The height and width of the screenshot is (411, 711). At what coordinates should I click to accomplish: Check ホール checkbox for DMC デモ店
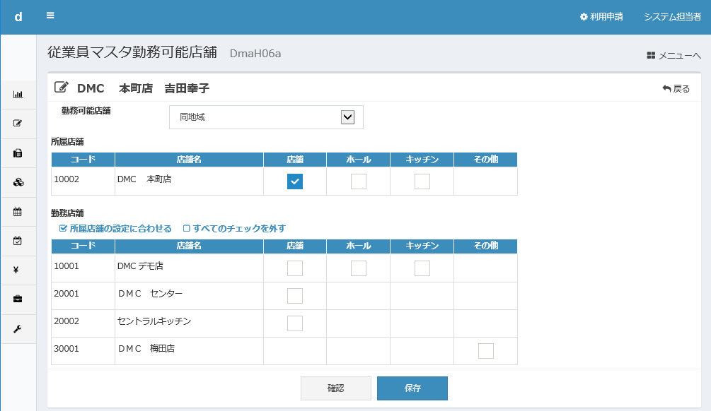coord(359,268)
